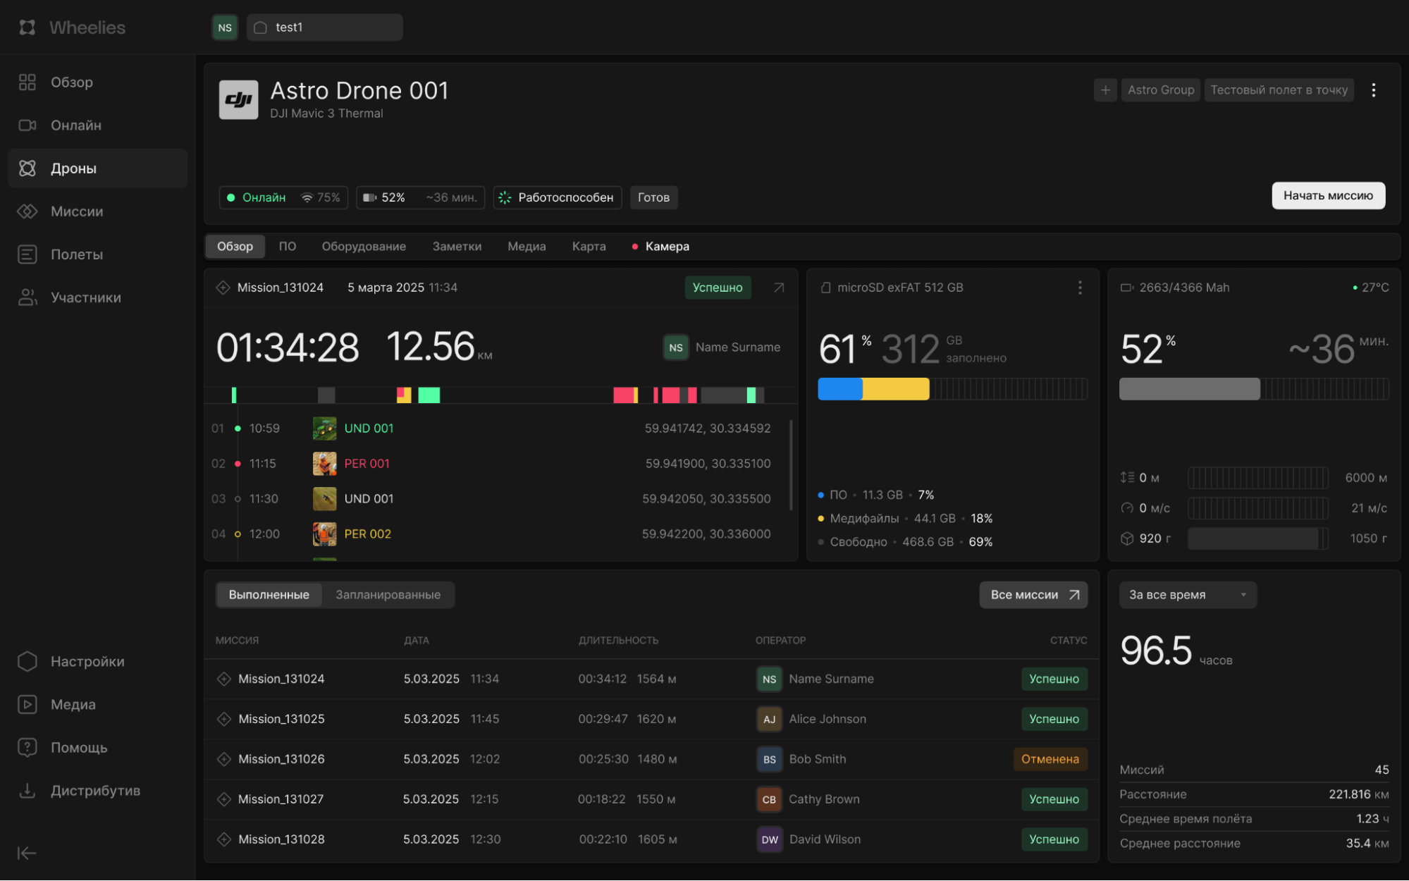Image resolution: width=1409 pixels, height=881 pixels.
Task: Click the DJI drone logo icon
Action: pyautogui.click(x=238, y=100)
